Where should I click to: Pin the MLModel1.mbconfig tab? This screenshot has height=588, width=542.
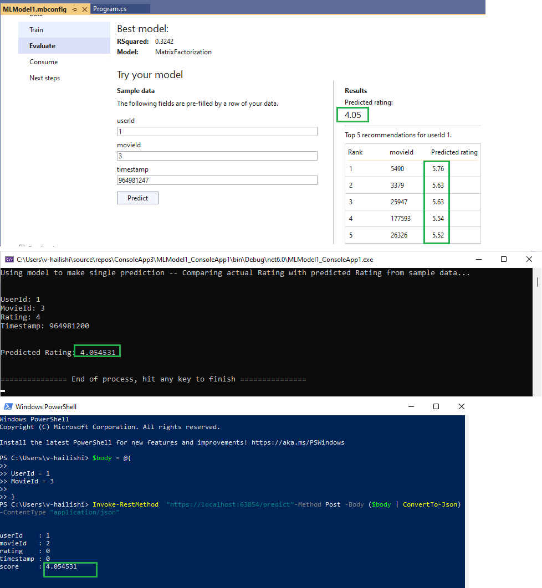click(74, 9)
